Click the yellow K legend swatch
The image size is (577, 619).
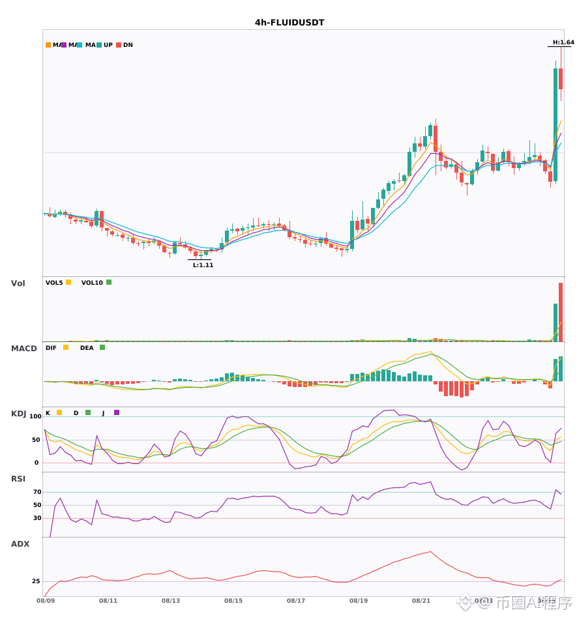[x=59, y=412]
